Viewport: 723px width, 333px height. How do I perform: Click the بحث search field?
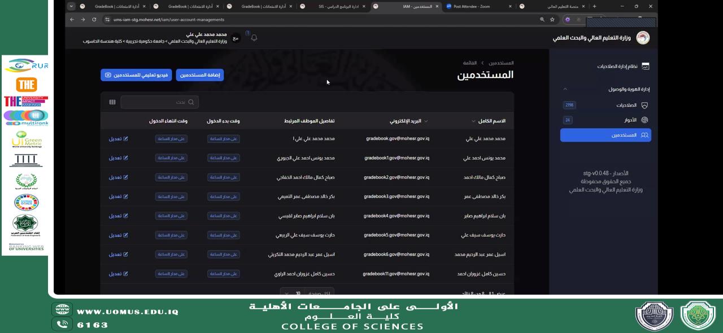click(160, 102)
